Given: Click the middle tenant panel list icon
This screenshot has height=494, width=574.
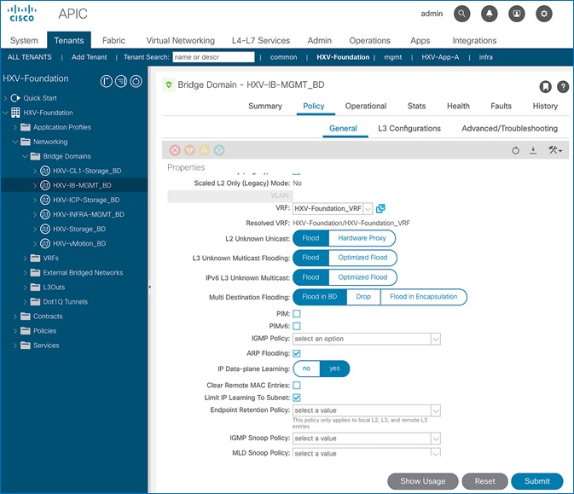Looking at the screenshot, I should [121, 81].
